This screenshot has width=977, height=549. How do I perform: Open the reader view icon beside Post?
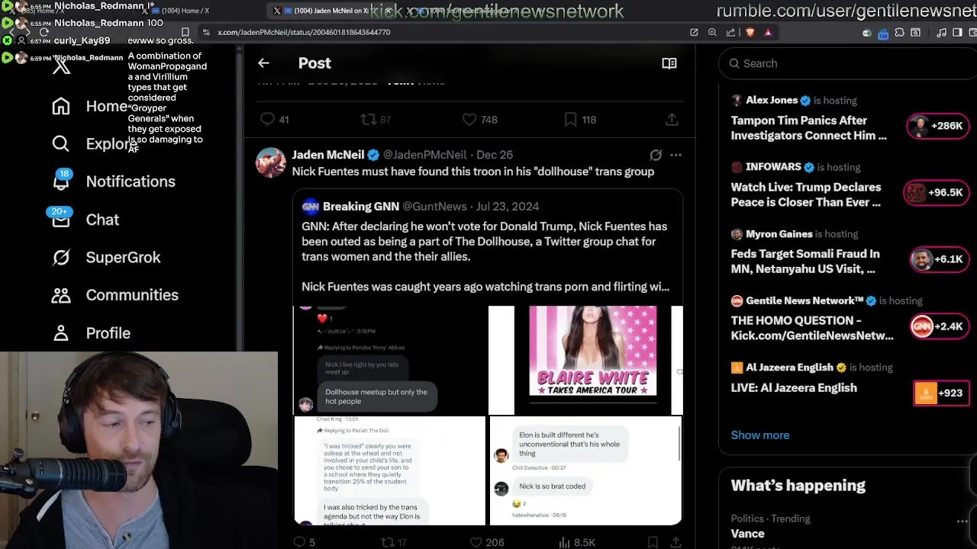(669, 63)
